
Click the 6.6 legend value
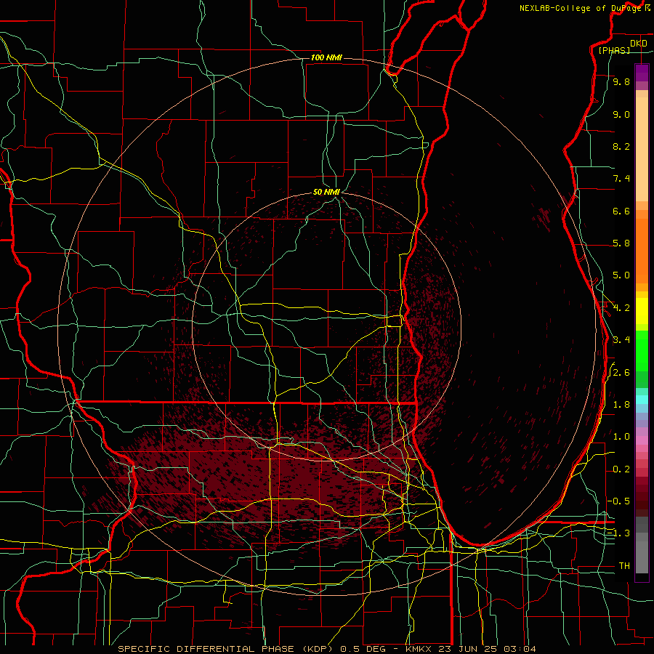621,211
